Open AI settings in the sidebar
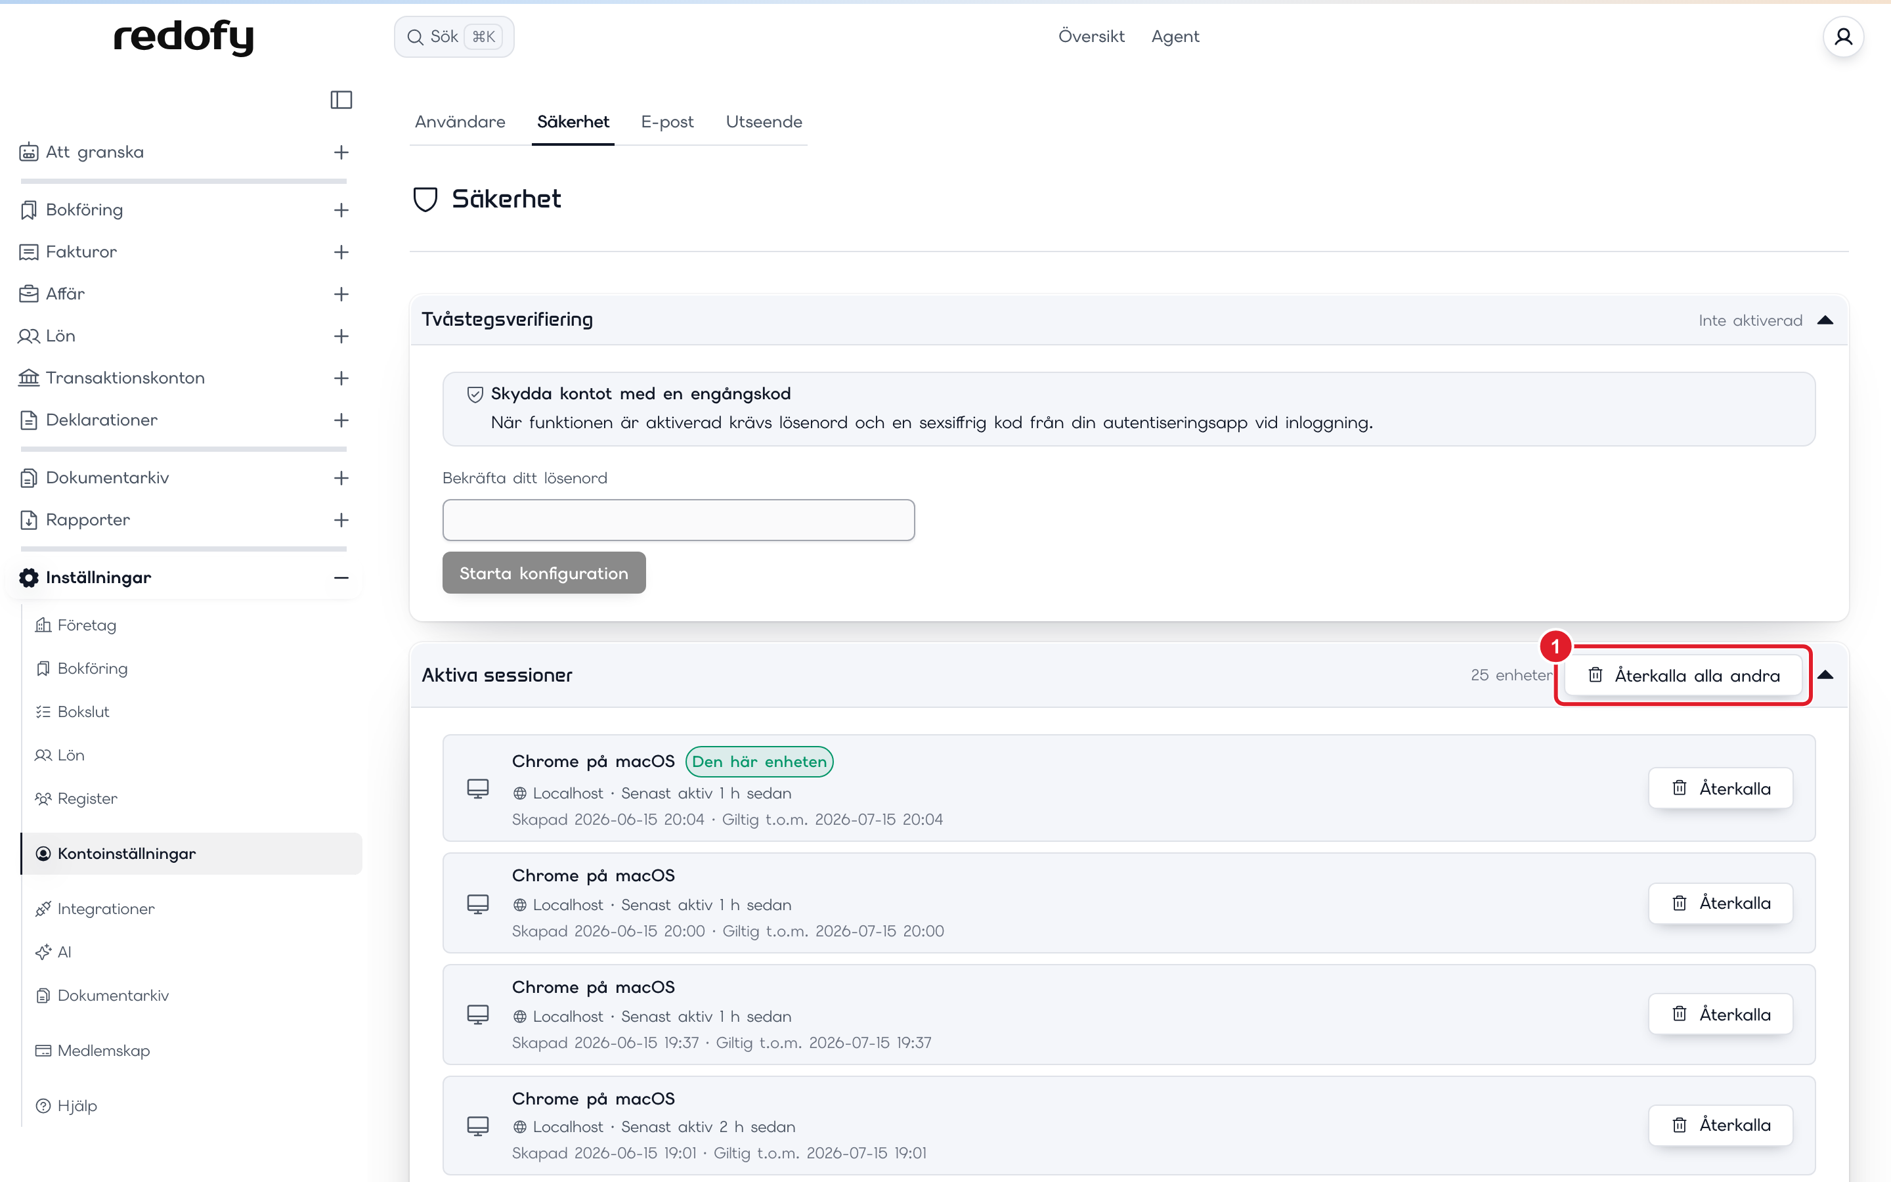 [64, 952]
